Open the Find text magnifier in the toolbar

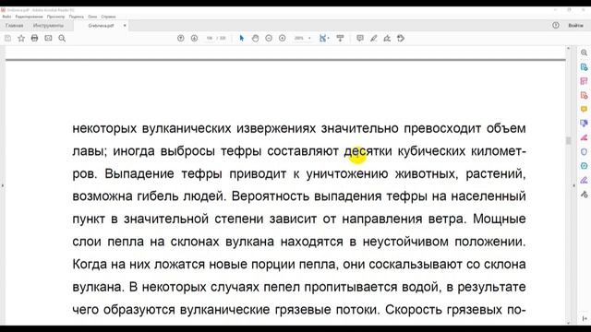pos(62,38)
